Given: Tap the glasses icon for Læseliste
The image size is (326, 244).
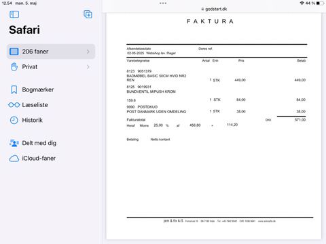Looking at the screenshot, I should [14, 105].
